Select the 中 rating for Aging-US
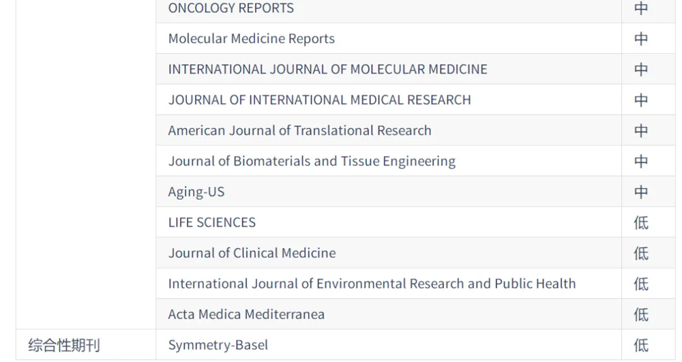Screen dimensions: 682x362 (x=641, y=192)
